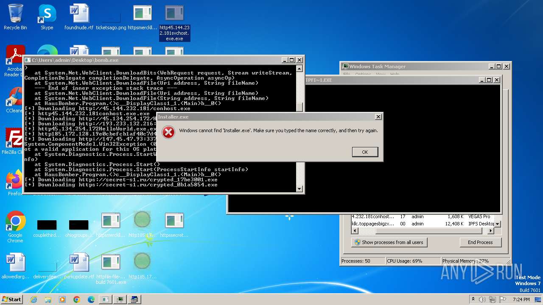Click the bomb.exe console scrollbar thumb
Viewport: 543px width, 305px height.
click(299, 107)
